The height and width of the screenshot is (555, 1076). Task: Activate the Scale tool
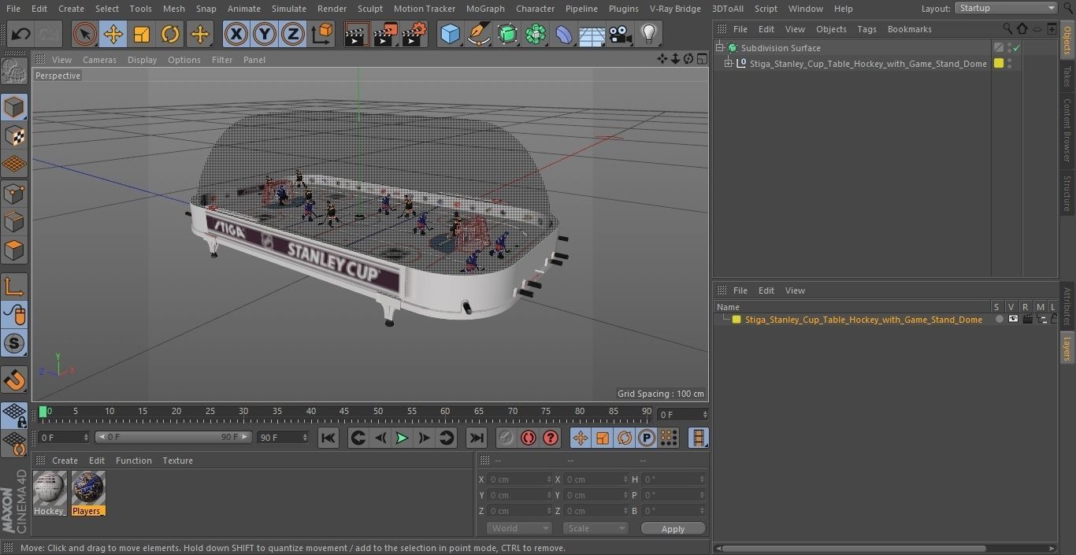tap(142, 35)
